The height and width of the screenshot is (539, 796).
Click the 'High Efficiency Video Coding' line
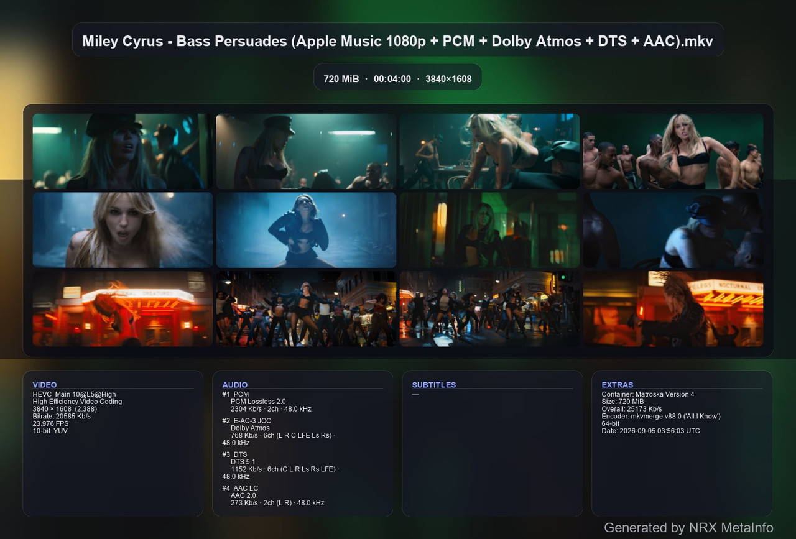tap(77, 402)
